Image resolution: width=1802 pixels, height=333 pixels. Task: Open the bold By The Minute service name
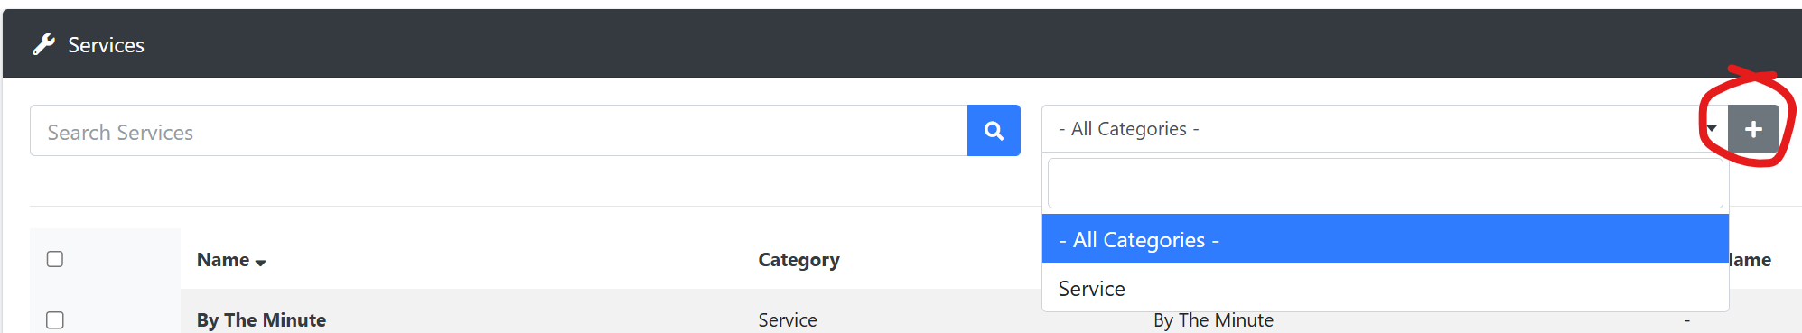(261, 319)
